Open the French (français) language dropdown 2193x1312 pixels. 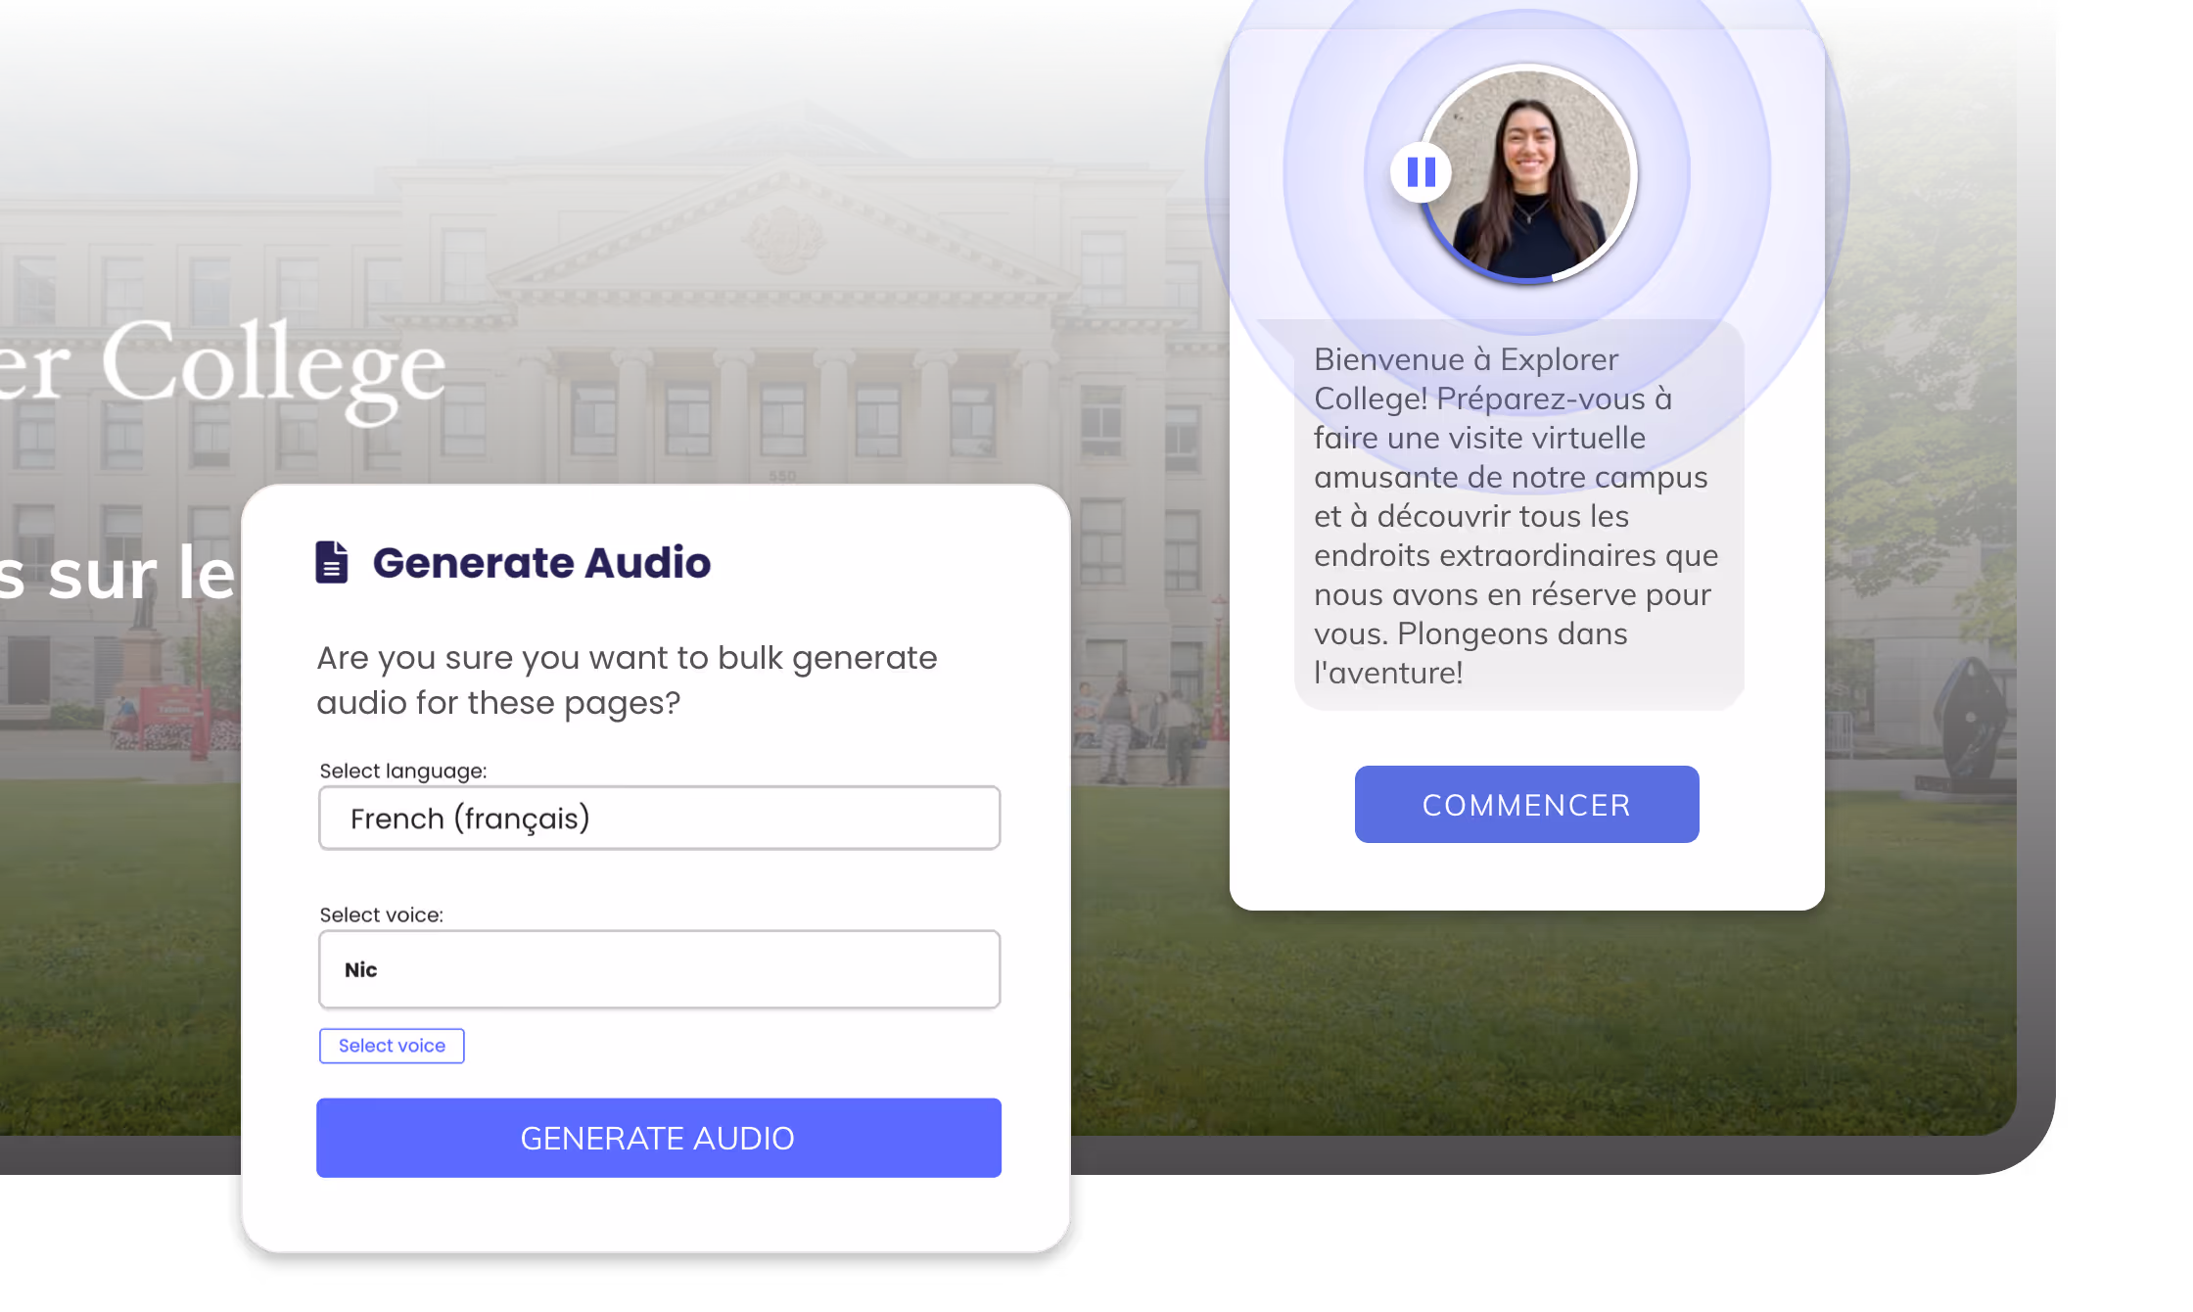pyautogui.click(x=659, y=818)
